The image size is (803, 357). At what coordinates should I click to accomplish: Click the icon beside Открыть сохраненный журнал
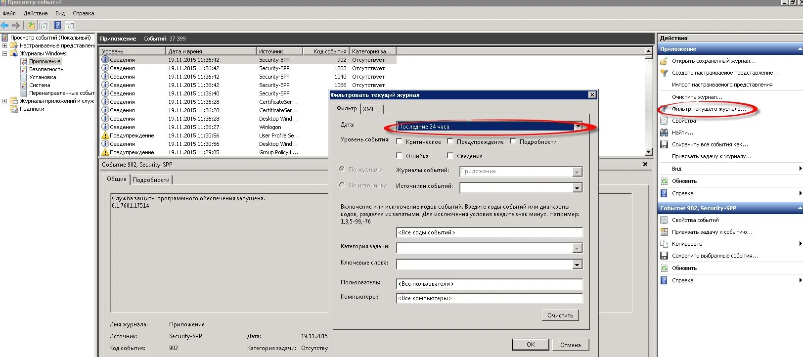(x=664, y=61)
